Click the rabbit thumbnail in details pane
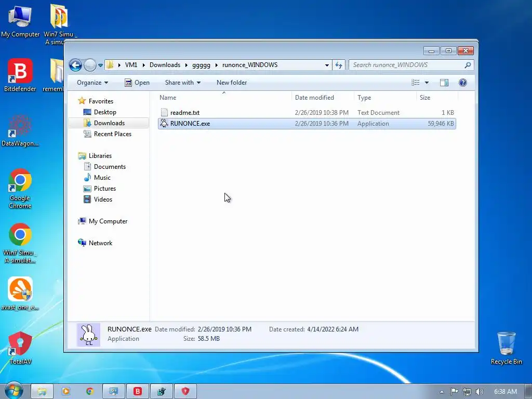The image size is (532, 399). coord(88,335)
